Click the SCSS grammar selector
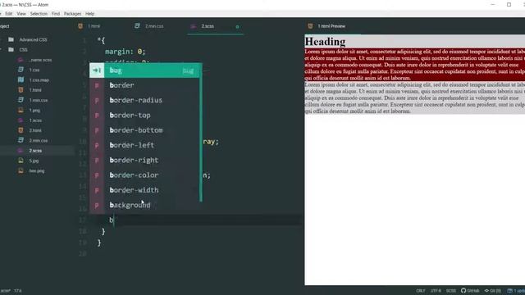 451,291
